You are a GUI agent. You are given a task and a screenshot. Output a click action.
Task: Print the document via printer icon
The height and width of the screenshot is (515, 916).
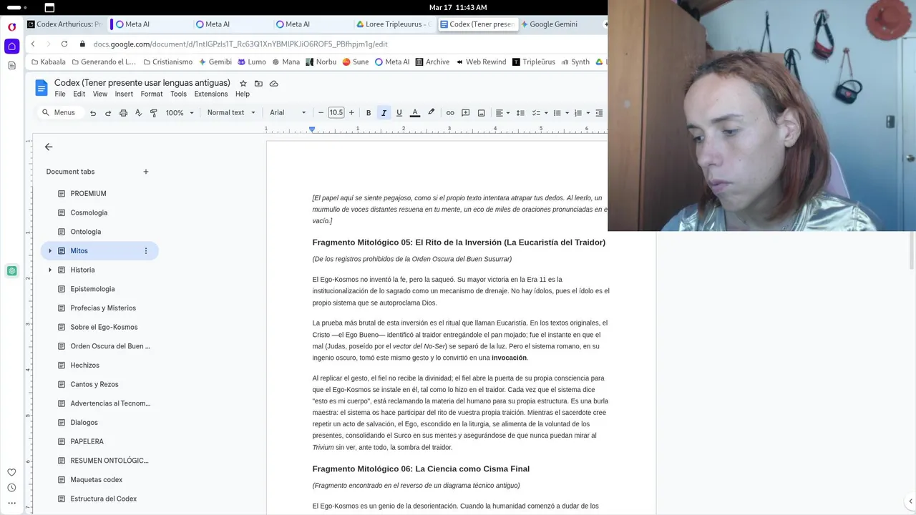coord(123,113)
